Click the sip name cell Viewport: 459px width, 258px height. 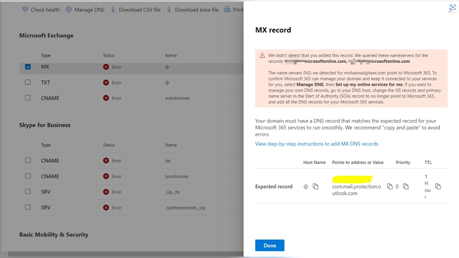[x=168, y=161]
